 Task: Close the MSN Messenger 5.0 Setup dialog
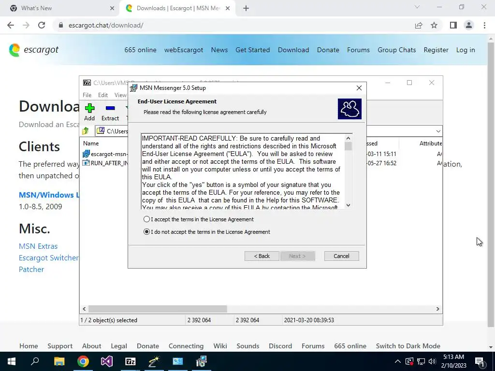[359, 88]
